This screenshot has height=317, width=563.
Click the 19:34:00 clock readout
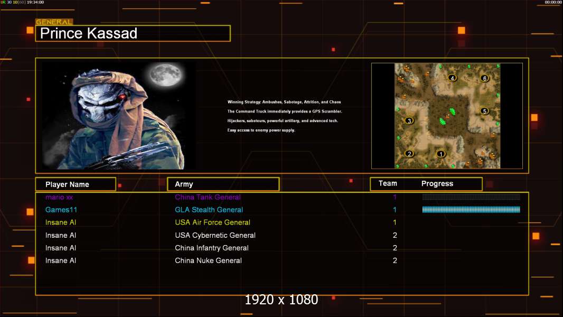click(35, 2)
